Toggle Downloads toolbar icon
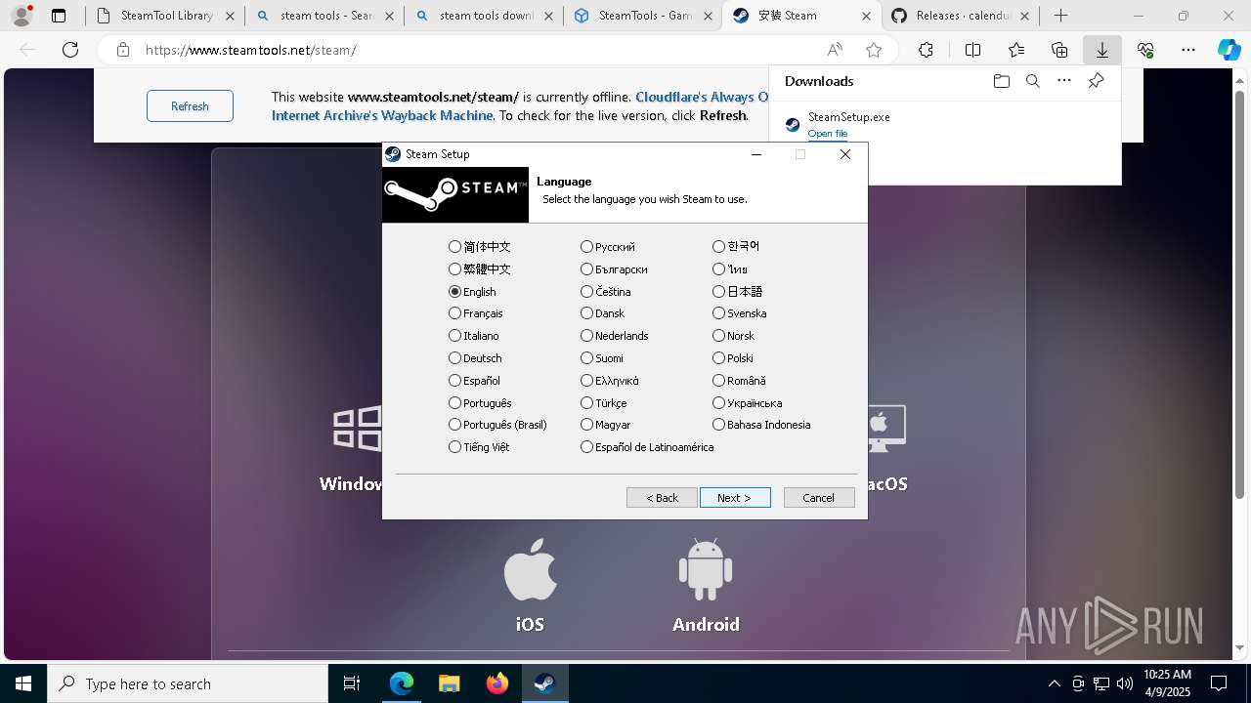 pos(1102,50)
